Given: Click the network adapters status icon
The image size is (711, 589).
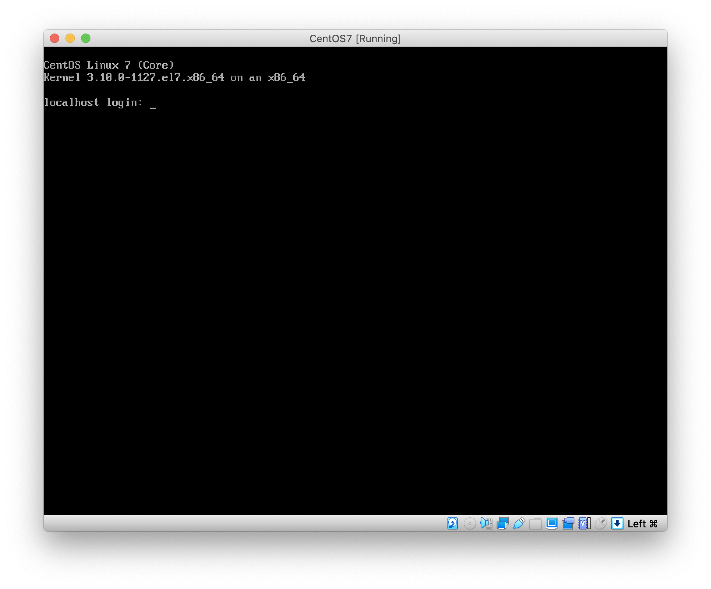Looking at the screenshot, I should (x=503, y=523).
